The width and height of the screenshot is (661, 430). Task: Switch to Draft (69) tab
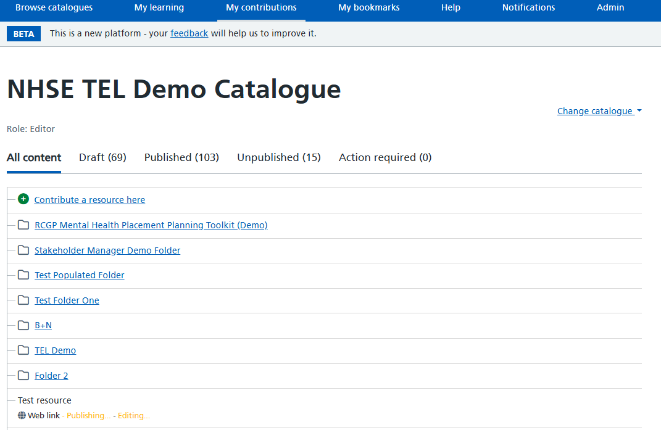102,157
